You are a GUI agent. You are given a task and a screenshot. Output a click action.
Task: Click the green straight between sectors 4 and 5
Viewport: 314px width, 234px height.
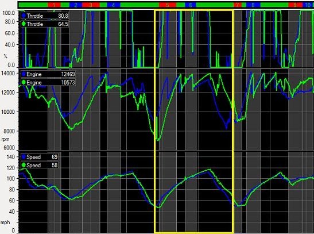139,5
